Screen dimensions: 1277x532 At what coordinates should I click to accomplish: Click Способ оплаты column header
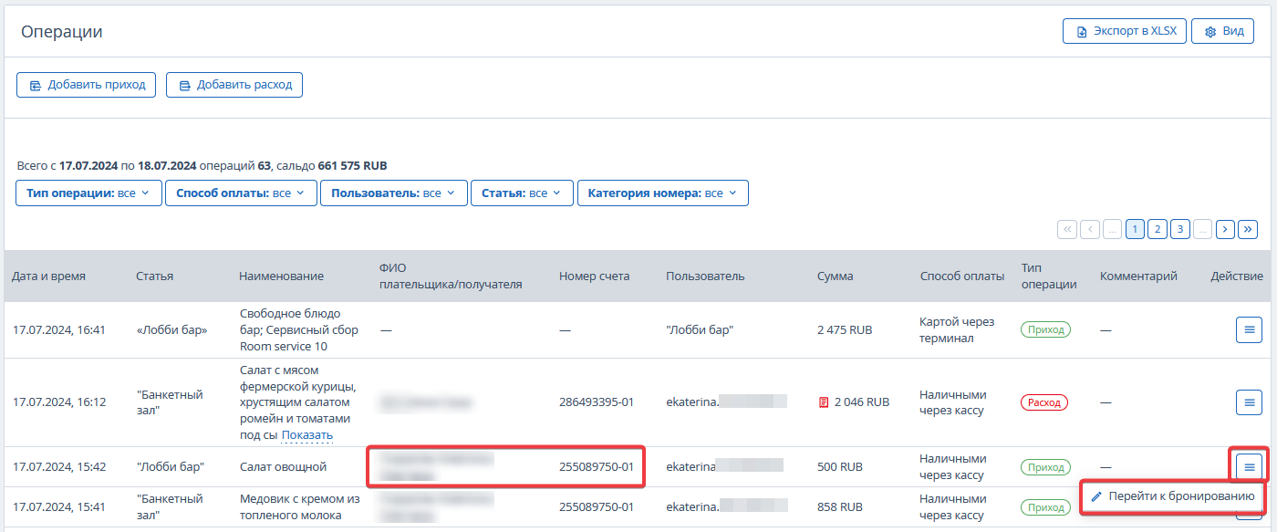pos(962,276)
